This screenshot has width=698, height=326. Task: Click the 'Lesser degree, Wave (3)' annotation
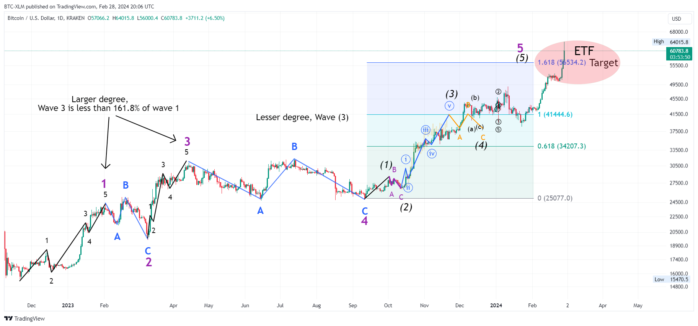[x=302, y=117]
